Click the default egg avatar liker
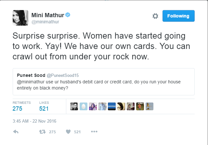 tap(84, 107)
